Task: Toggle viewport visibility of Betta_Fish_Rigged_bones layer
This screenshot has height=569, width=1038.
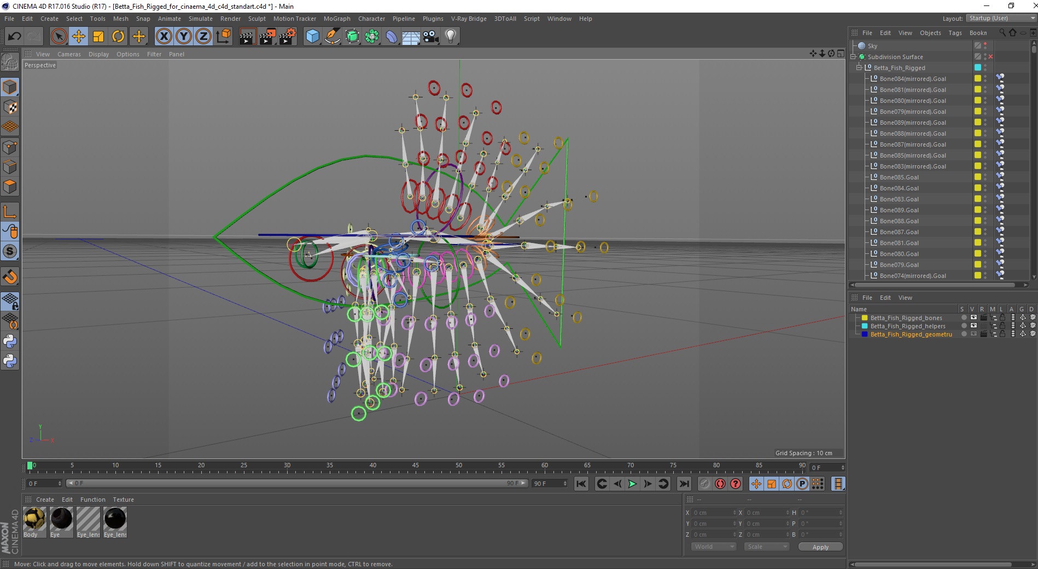Action: (x=973, y=317)
